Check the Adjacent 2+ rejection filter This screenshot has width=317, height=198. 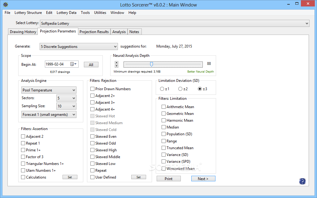pyautogui.click(x=92, y=95)
